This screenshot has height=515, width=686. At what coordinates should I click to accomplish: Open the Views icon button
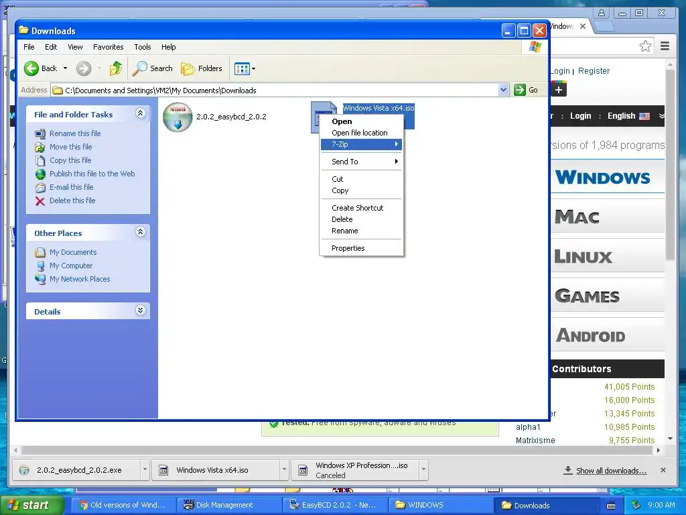coord(241,68)
